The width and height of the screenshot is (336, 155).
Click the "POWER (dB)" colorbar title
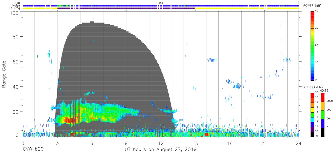(x=312, y=6)
